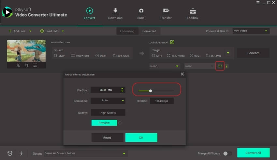Open the scheduler alarm clock icon
This screenshot has width=277, height=160.
[10, 153]
